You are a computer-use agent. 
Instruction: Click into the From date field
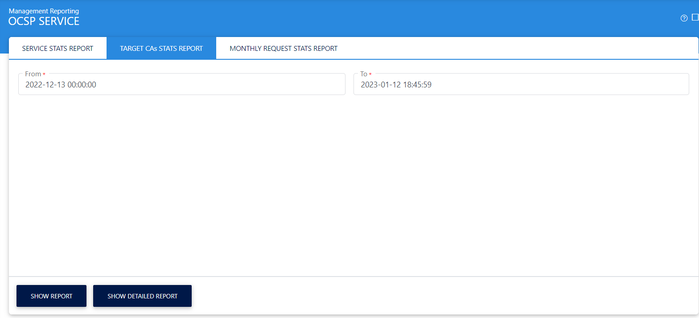click(x=181, y=85)
